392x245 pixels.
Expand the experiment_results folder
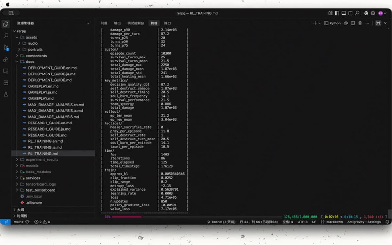pos(42,160)
